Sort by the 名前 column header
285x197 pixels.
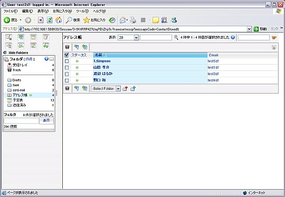(x=150, y=55)
